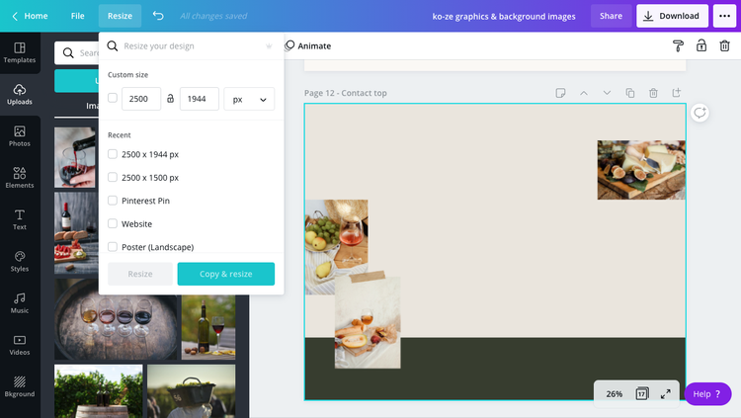Go back Home
This screenshot has height=418, width=741.
click(30, 16)
